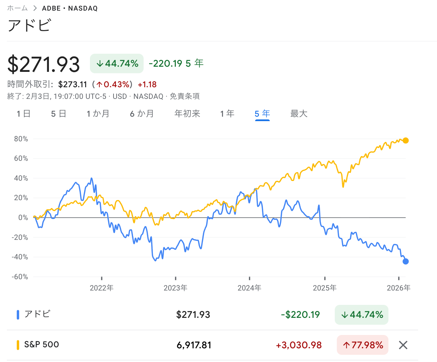Show maximum 最大 history range

299,114
